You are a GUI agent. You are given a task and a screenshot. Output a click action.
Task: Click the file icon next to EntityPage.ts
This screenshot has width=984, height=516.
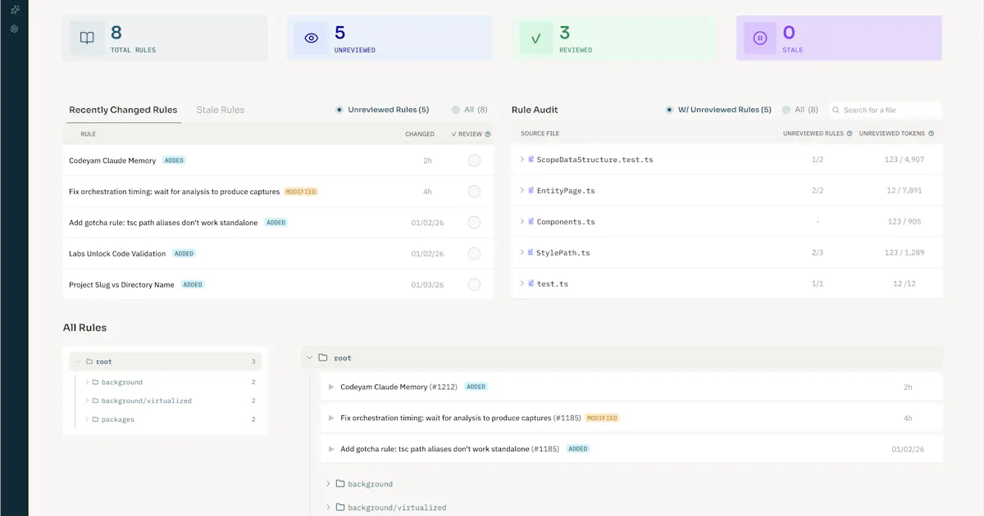531,190
